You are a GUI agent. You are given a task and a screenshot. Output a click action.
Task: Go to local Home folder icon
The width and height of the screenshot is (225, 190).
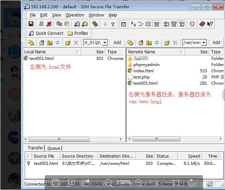(42, 43)
